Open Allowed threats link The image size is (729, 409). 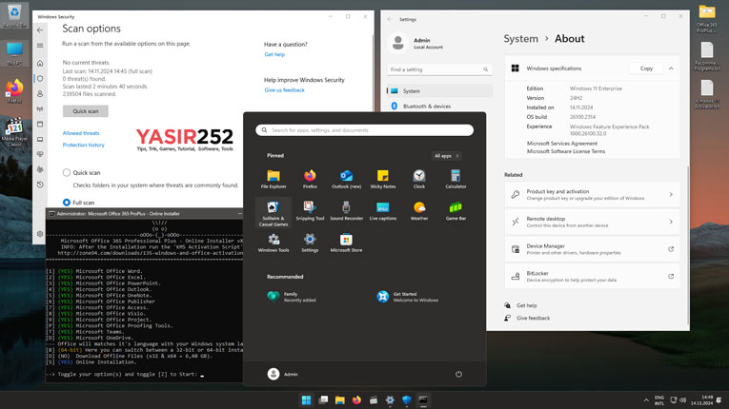[81, 133]
